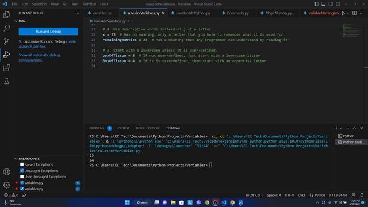Run the Python file with play icon
This screenshot has height=207, width=368.
tap(343, 13)
